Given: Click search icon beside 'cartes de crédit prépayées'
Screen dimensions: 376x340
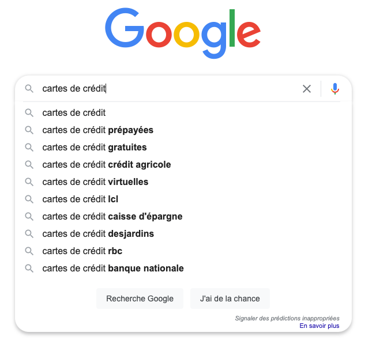Looking at the screenshot, I should 29,130.
